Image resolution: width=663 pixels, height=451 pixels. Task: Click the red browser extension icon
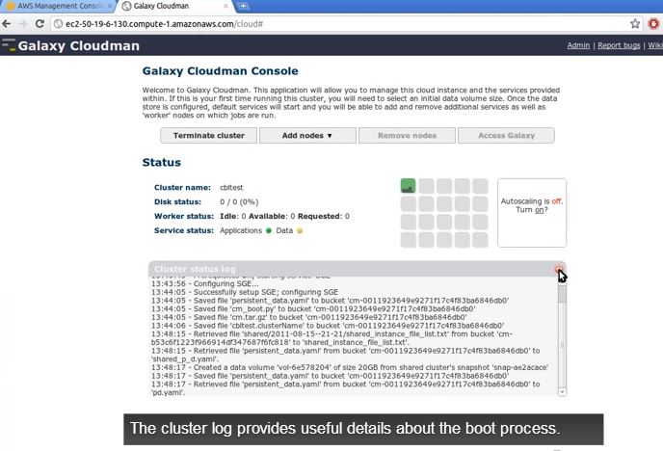pyautogui.click(x=653, y=23)
